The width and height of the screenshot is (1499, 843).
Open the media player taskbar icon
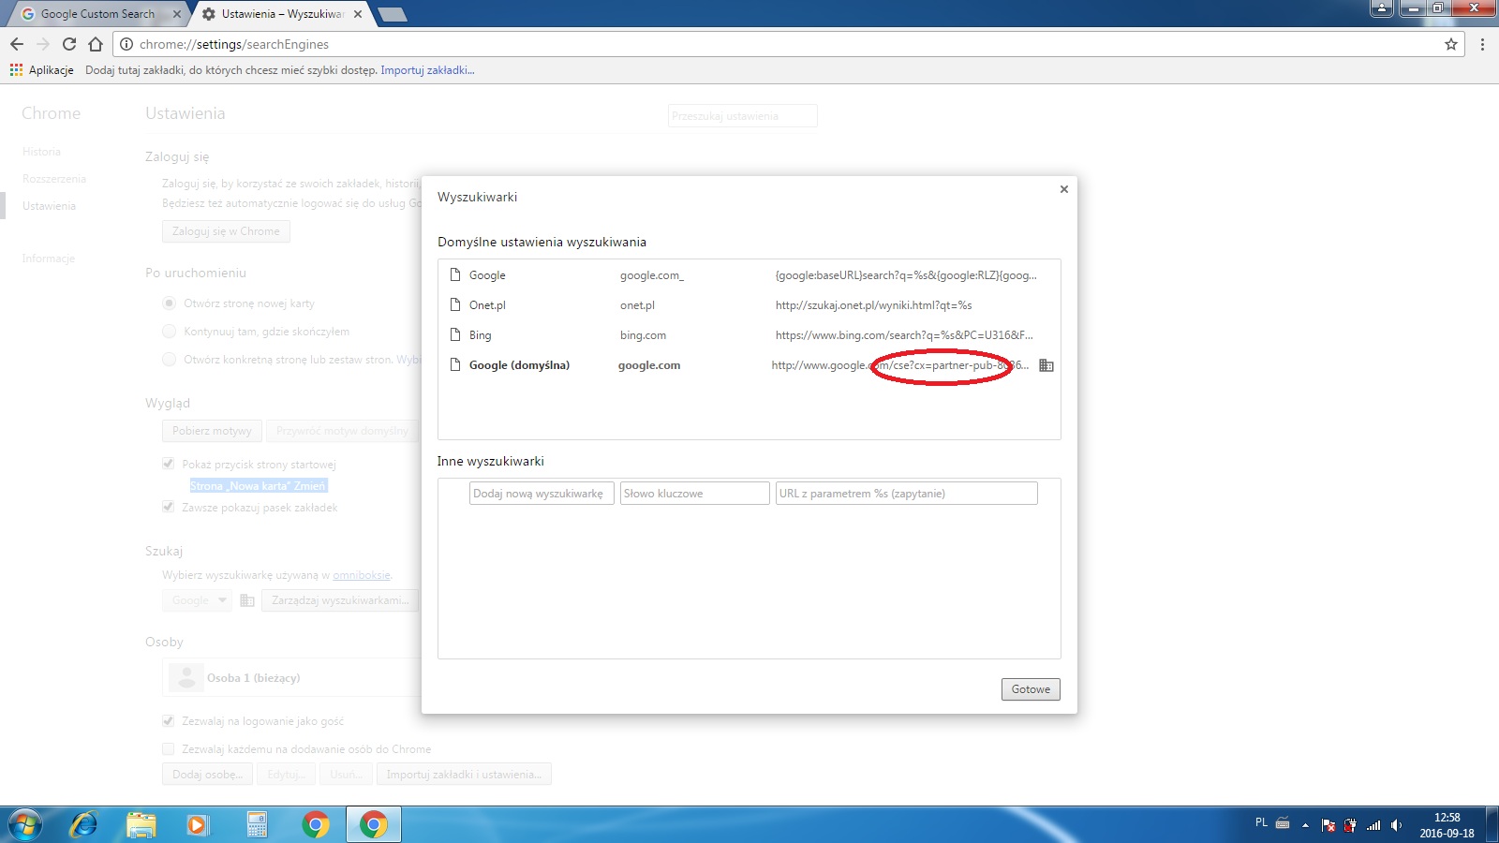pyautogui.click(x=198, y=824)
